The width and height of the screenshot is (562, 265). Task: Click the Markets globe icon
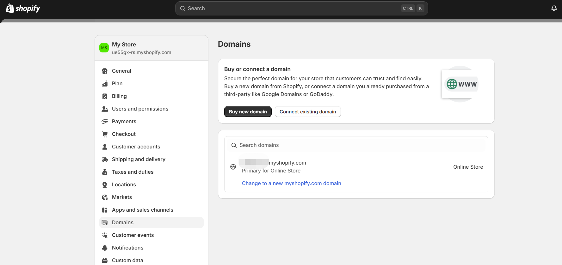[x=105, y=197]
